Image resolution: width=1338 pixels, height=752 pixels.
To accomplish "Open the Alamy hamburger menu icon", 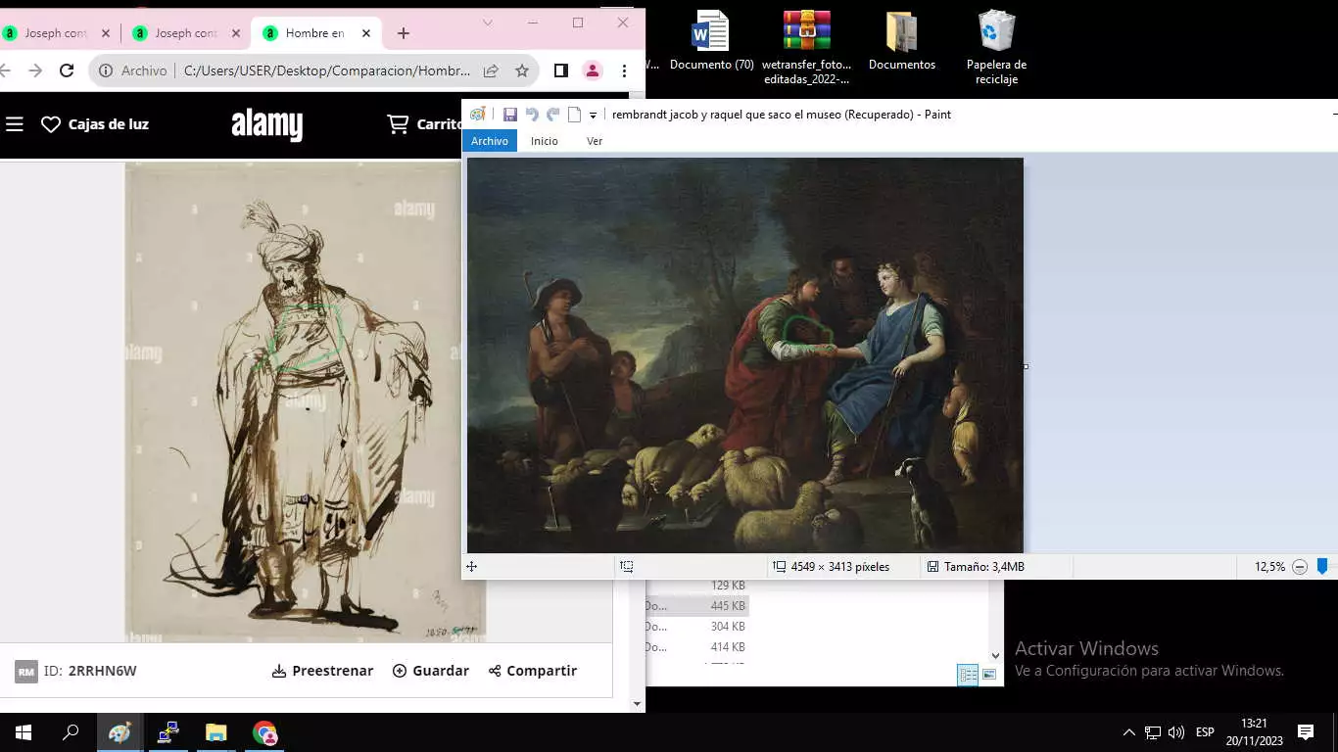I will [x=14, y=124].
